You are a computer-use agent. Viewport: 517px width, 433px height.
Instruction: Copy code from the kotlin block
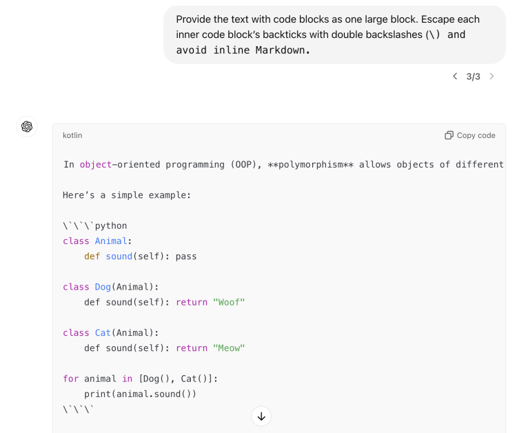point(470,135)
